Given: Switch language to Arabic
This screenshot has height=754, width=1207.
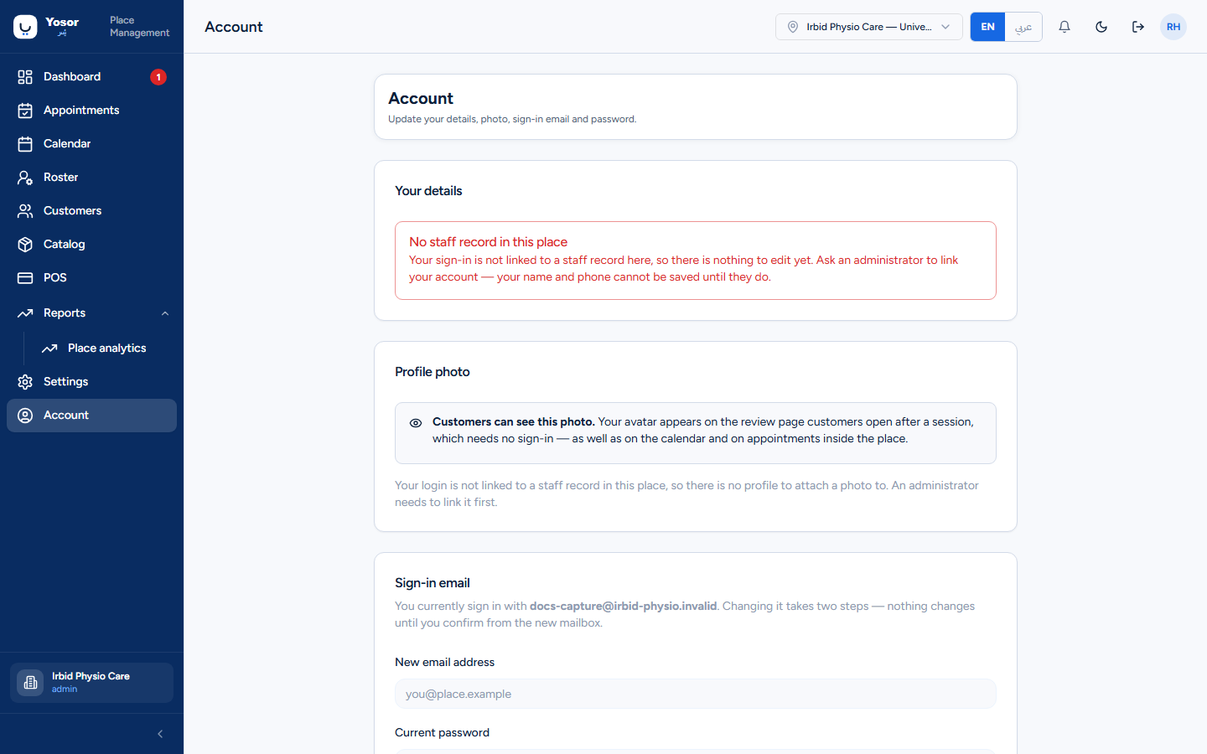Looking at the screenshot, I should 1023,27.
